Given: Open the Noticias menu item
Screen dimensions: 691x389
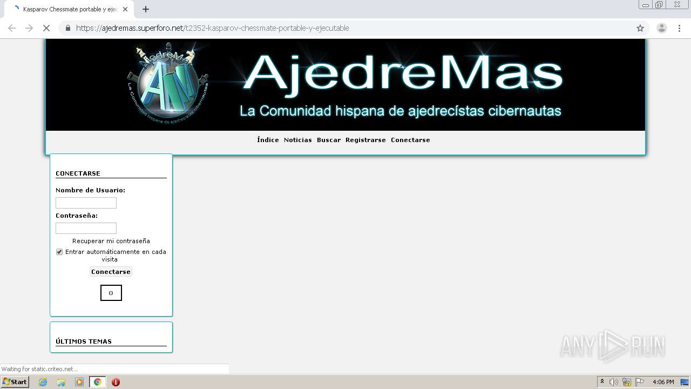Looking at the screenshot, I should 298,140.
